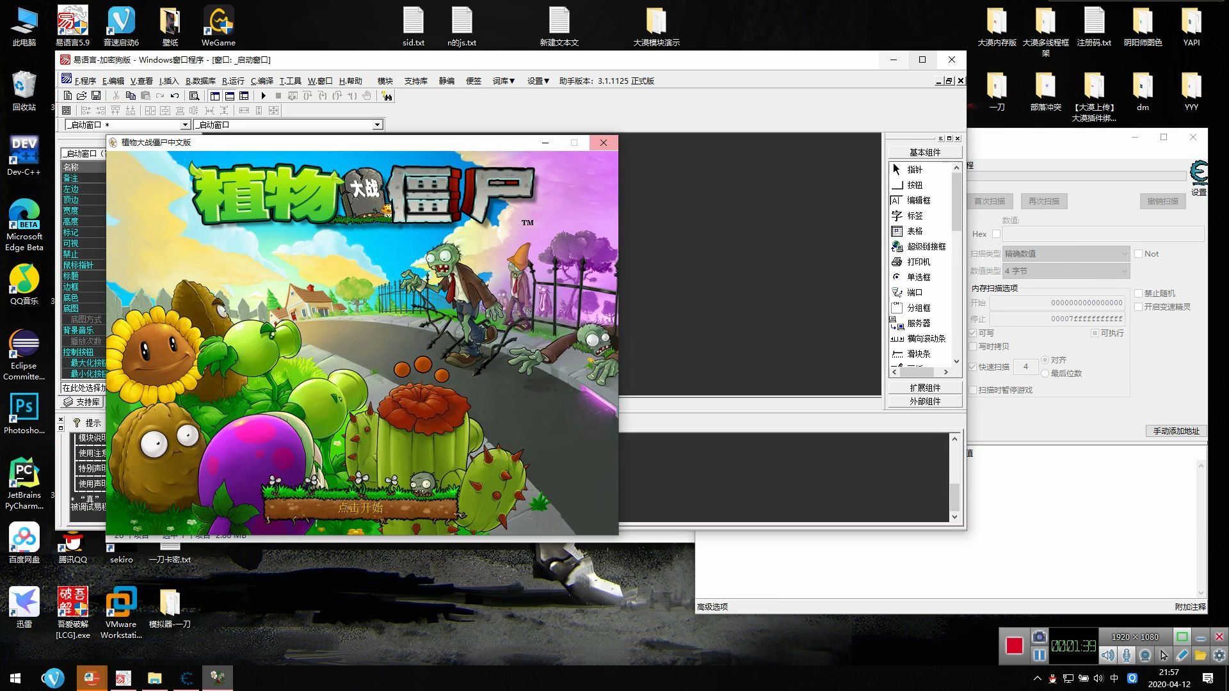Select the 编辑框 (edit box) component tool
The width and height of the screenshot is (1229, 691).
[x=918, y=200]
